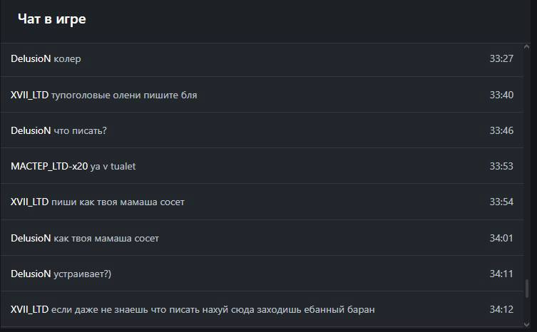Click the 33:54 timestamp
The width and height of the screenshot is (537, 332).
pos(501,202)
